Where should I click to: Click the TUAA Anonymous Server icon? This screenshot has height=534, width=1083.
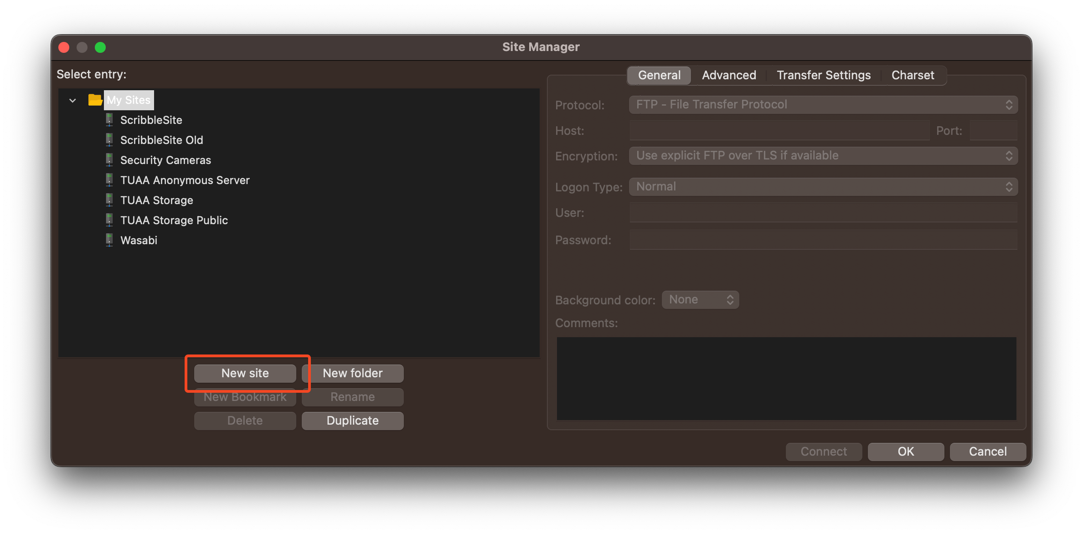109,180
